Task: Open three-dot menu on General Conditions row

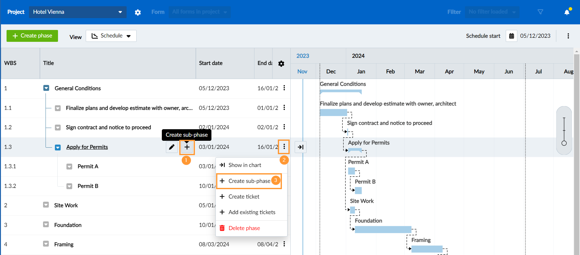Action: [284, 88]
